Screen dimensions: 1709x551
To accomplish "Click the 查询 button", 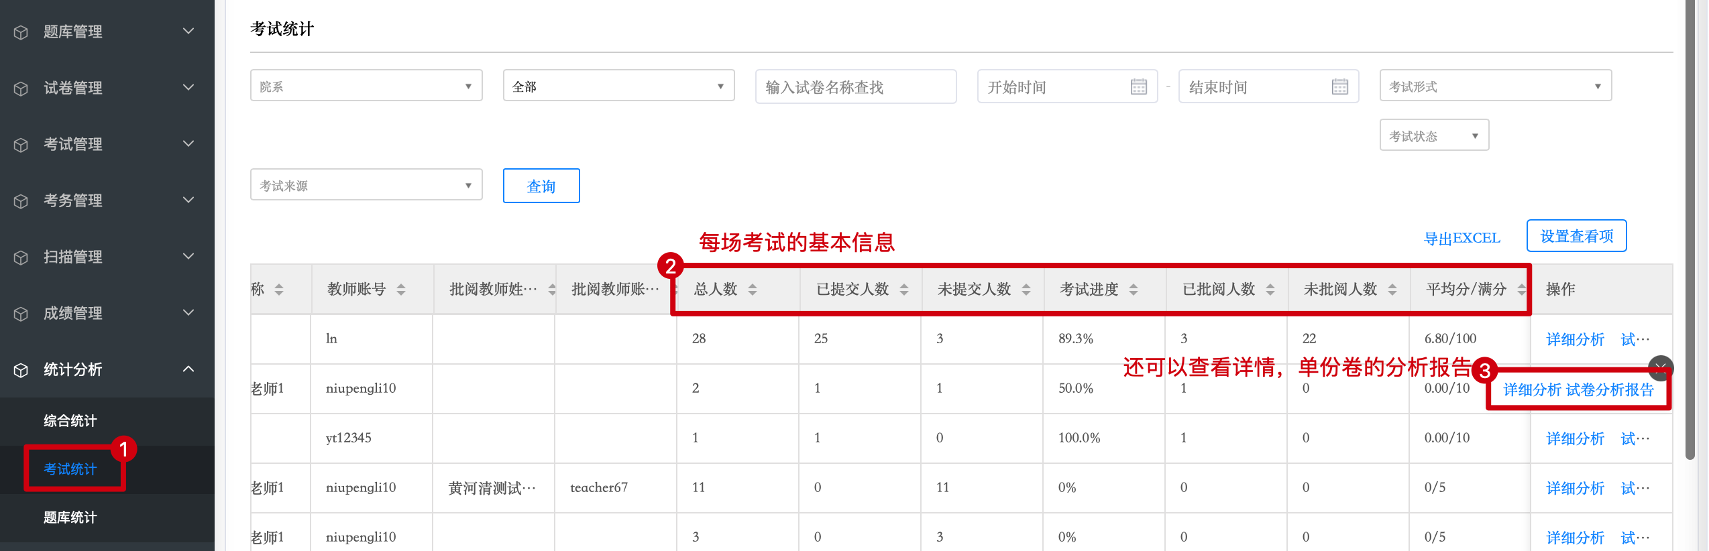I will pos(541,186).
